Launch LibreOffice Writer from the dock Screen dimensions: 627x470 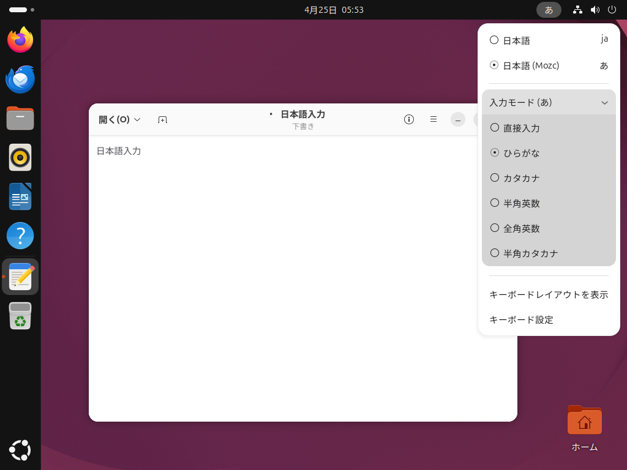click(x=20, y=196)
